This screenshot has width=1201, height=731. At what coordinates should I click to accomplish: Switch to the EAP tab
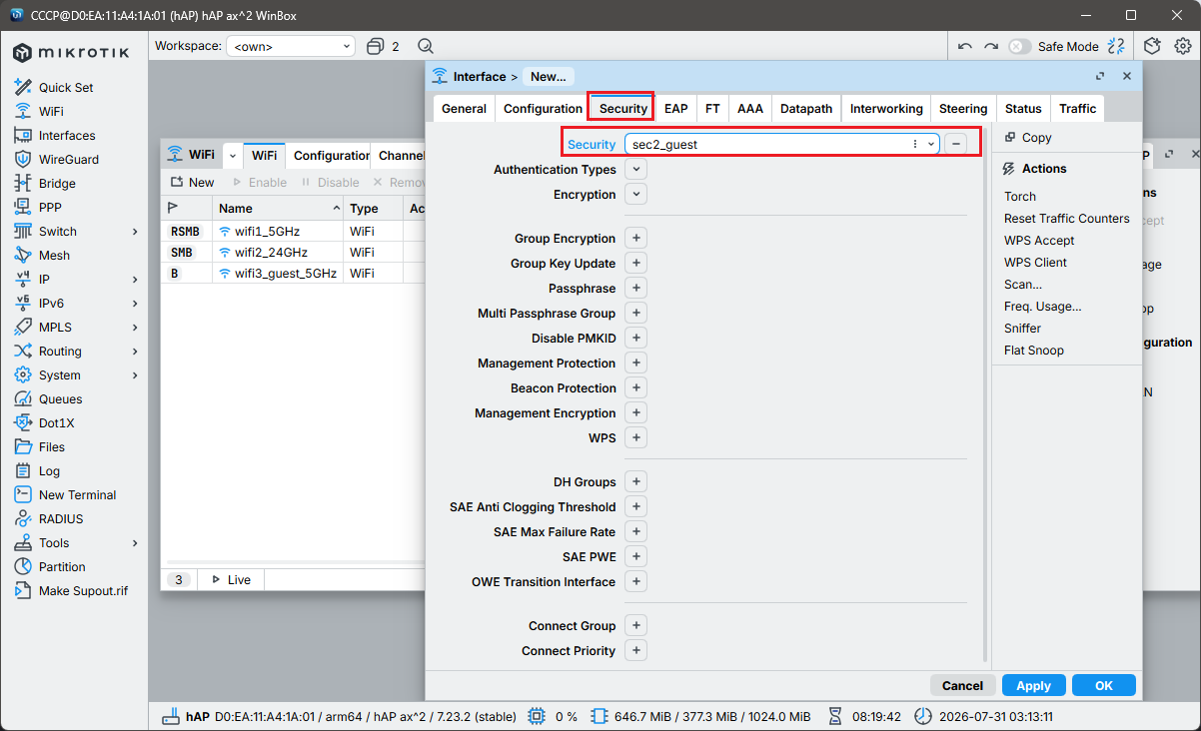675,109
